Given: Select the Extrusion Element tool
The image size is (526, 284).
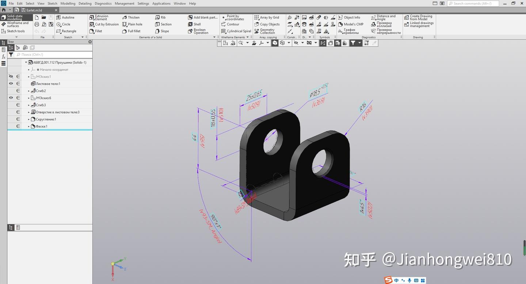Looking at the screenshot, I should click(x=101, y=17).
